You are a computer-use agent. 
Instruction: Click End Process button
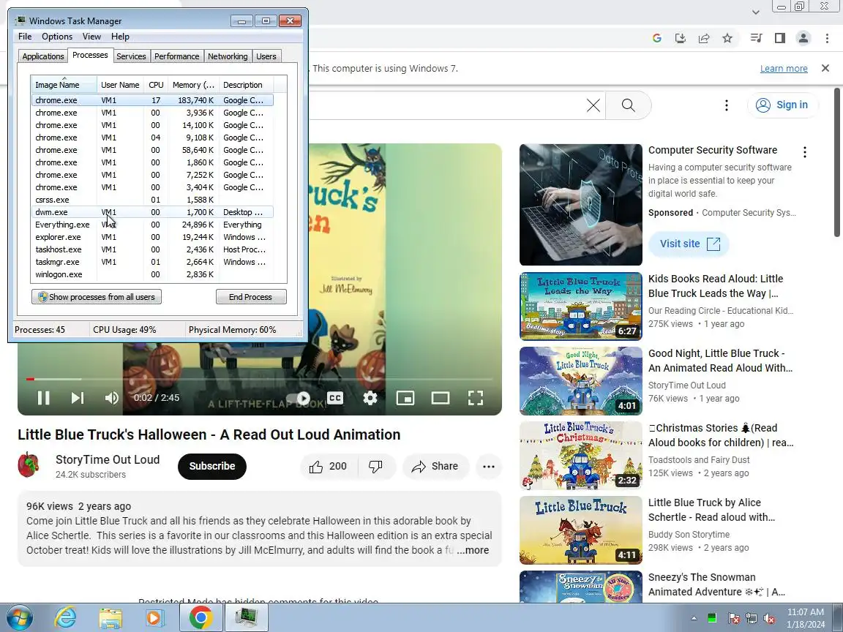pos(250,297)
